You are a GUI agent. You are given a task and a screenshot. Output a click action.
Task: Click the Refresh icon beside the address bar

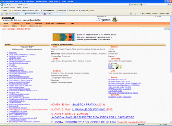coord(135,5)
